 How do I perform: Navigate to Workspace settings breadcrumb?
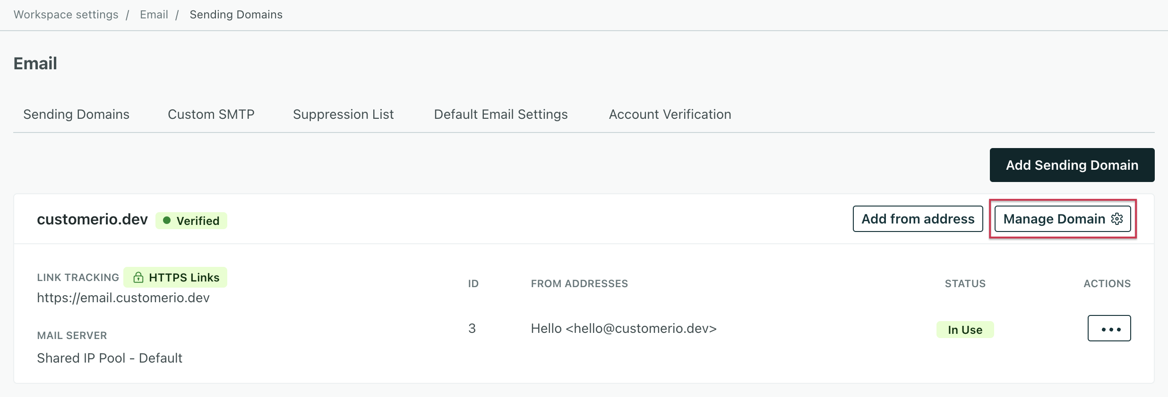coord(66,15)
